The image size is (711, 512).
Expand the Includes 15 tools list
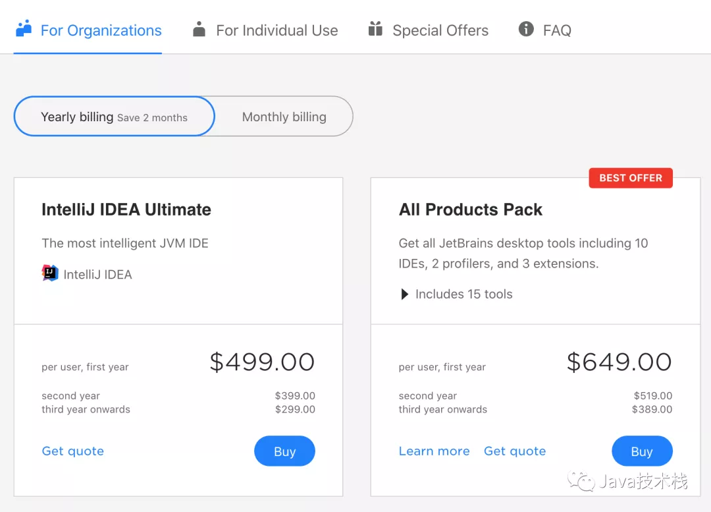pos(463,294)
